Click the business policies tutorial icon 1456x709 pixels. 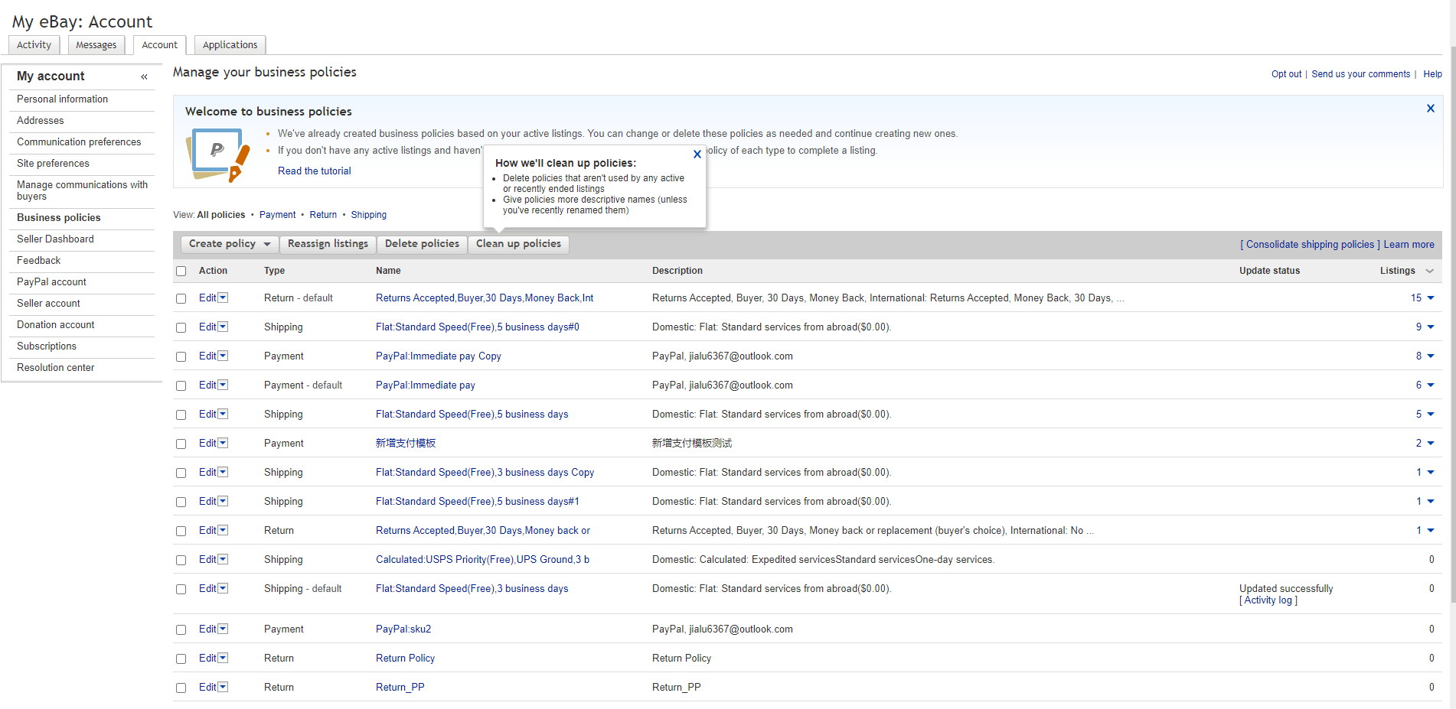click(218, 154)
